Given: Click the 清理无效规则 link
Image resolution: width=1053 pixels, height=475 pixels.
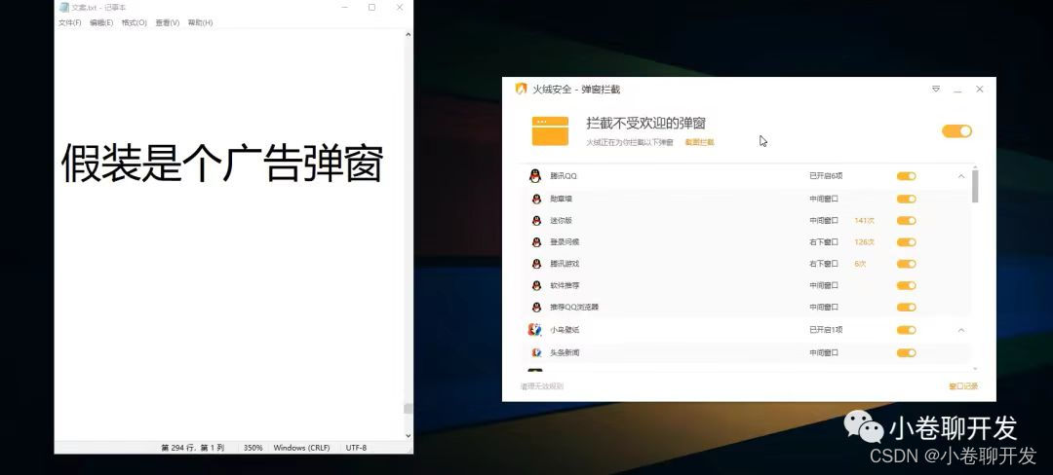Looking at the screenshot, I should (542, 386).
